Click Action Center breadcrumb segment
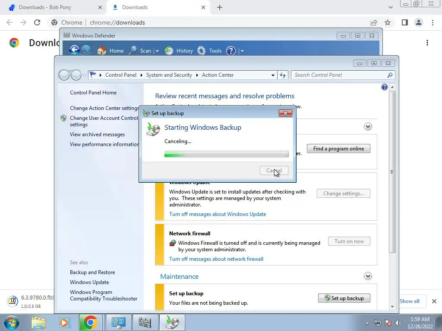 (x=218, y=75)
